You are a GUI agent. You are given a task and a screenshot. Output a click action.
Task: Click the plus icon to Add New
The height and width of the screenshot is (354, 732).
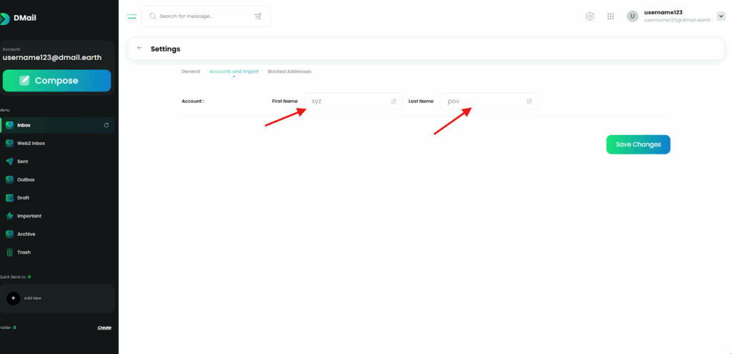tap(13, 298)
